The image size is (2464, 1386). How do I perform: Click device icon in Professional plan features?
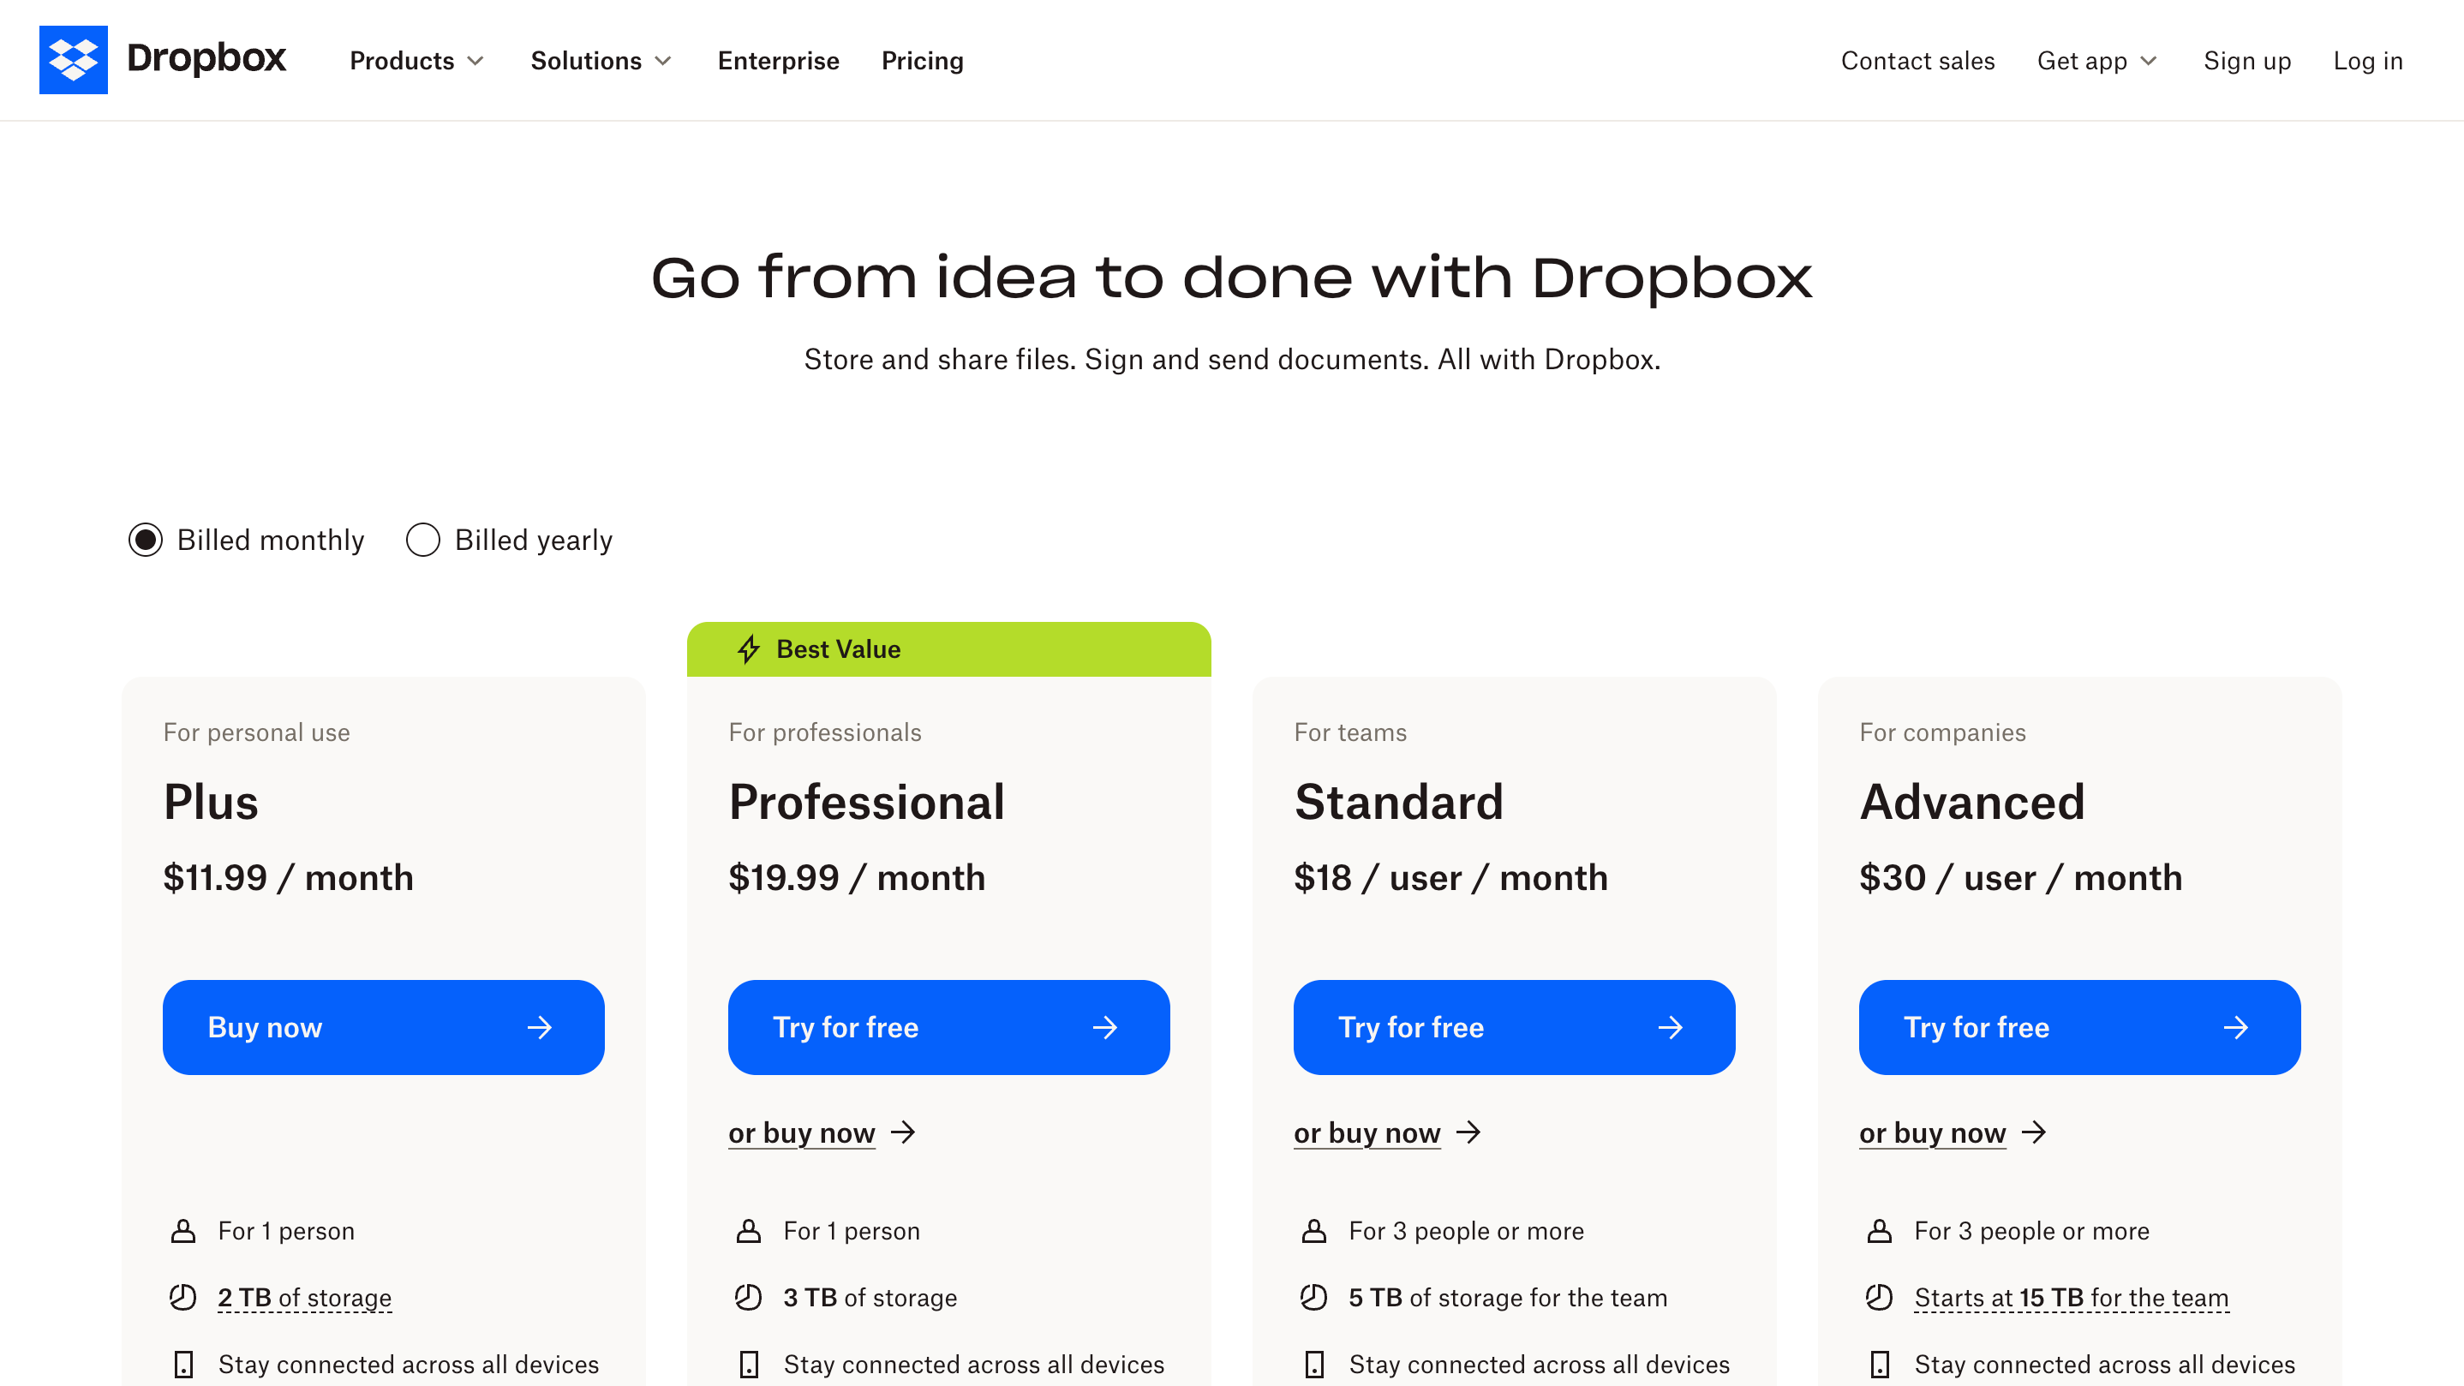coord(748,1364)
